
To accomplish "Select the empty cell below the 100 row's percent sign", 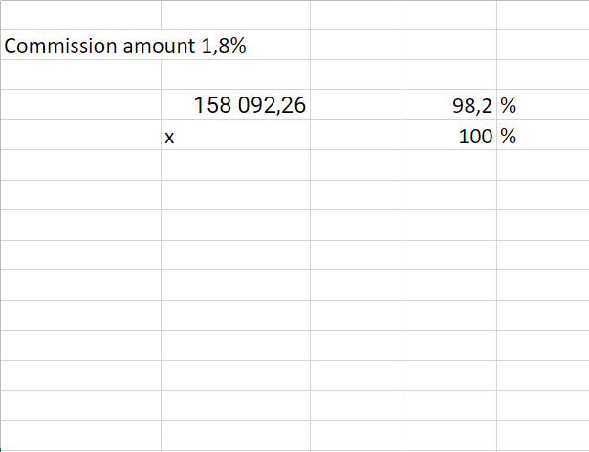I will pyautogui.click(x=543, y=164).
